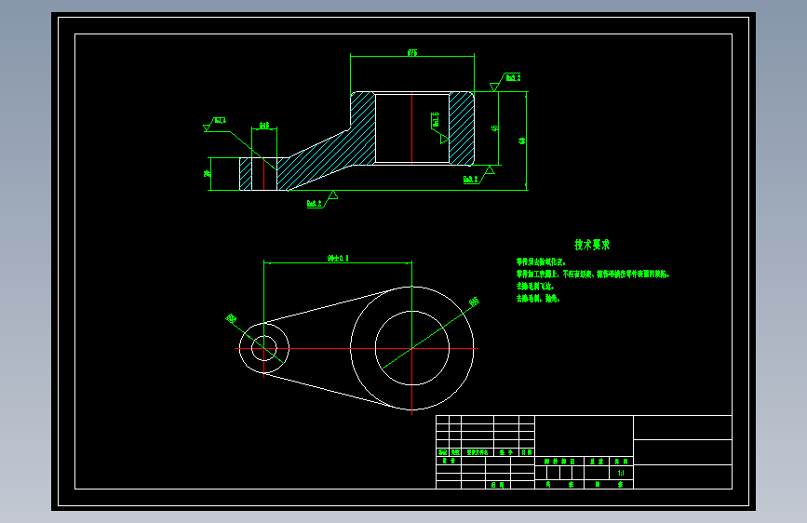Click the 45 vertical height dimension
Viewport: 807px width, 523px height.
[494, 127]
